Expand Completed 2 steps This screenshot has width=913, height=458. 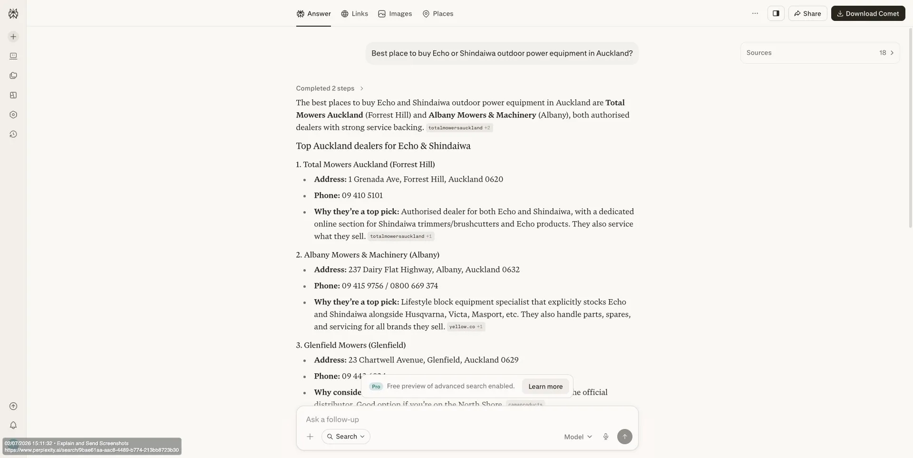(330, 88)
